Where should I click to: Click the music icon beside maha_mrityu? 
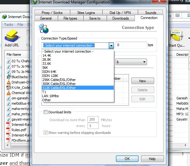coord(9,114)
